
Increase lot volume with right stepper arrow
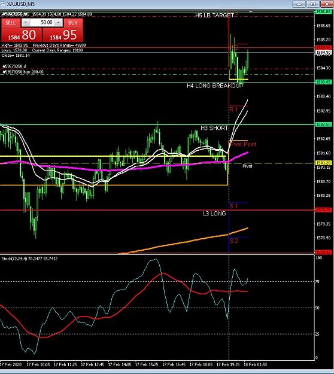click(x=58, y=23)
